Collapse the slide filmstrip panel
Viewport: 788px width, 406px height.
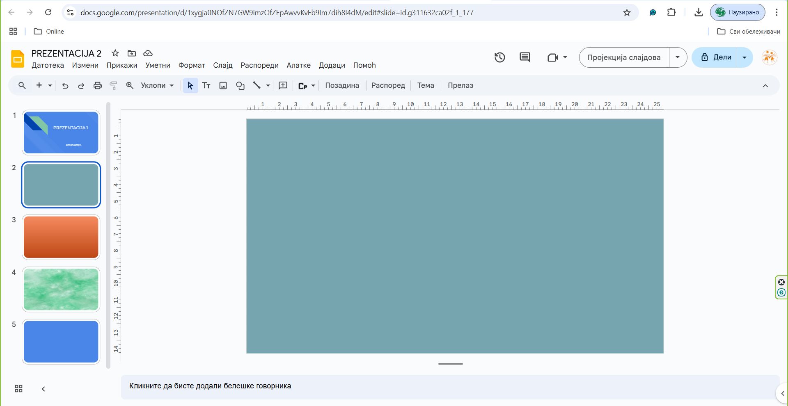[x=44, y=389]
